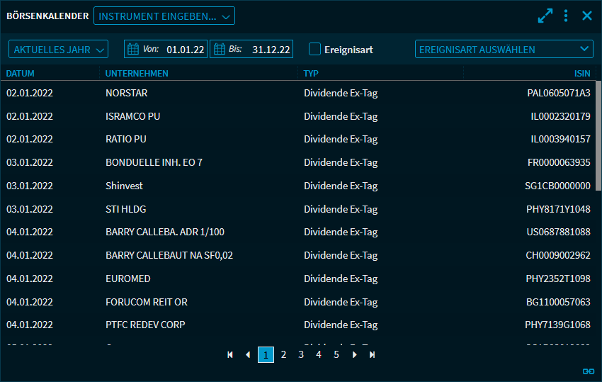
Task: Open the three-dot options menu
Action: (566, 16)
